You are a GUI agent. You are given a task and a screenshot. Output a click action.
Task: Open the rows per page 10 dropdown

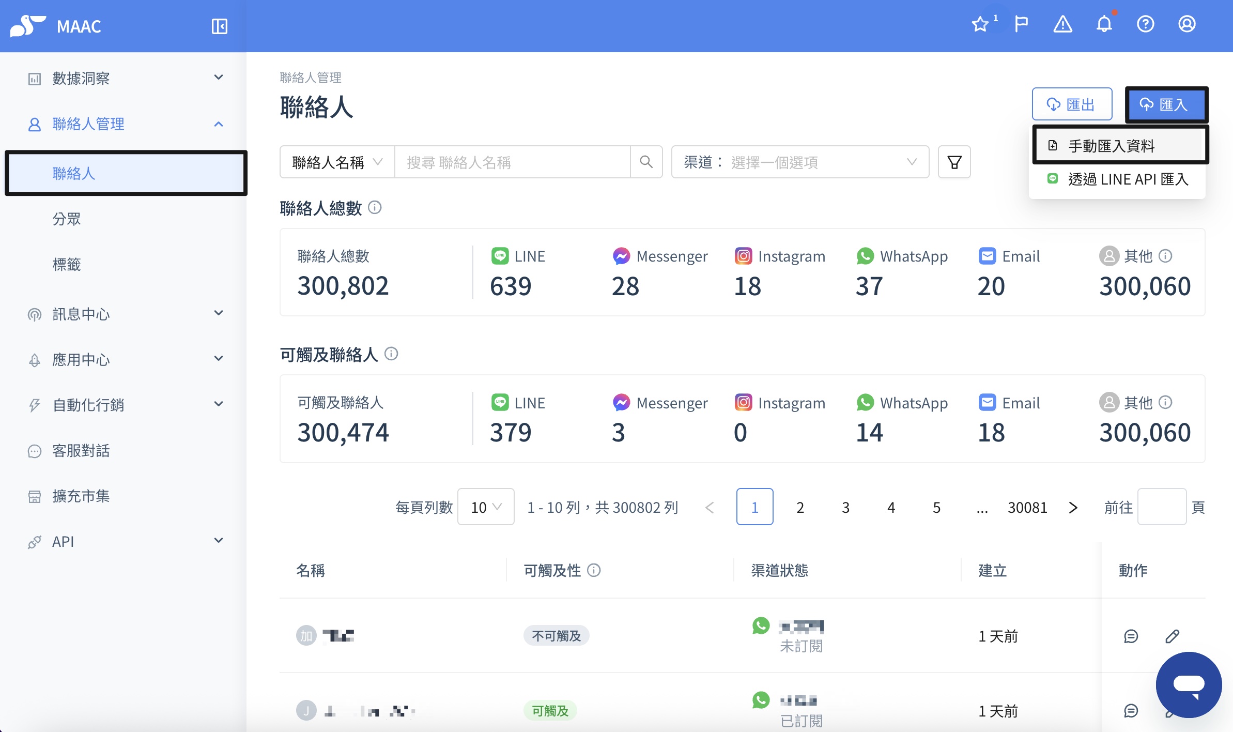(486, 507)
